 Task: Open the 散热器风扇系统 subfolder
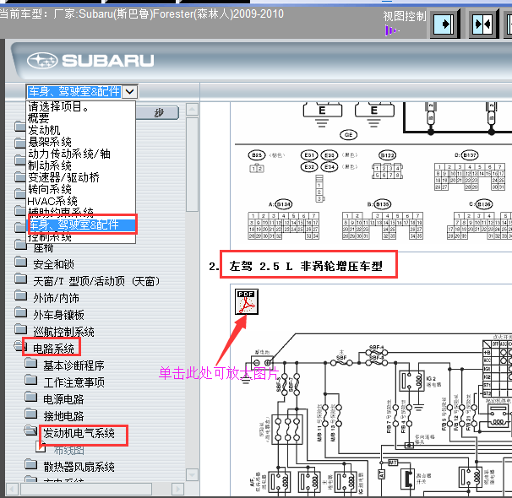point(79,467)
